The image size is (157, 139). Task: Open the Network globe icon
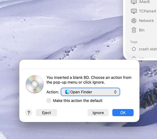point(134,21)
